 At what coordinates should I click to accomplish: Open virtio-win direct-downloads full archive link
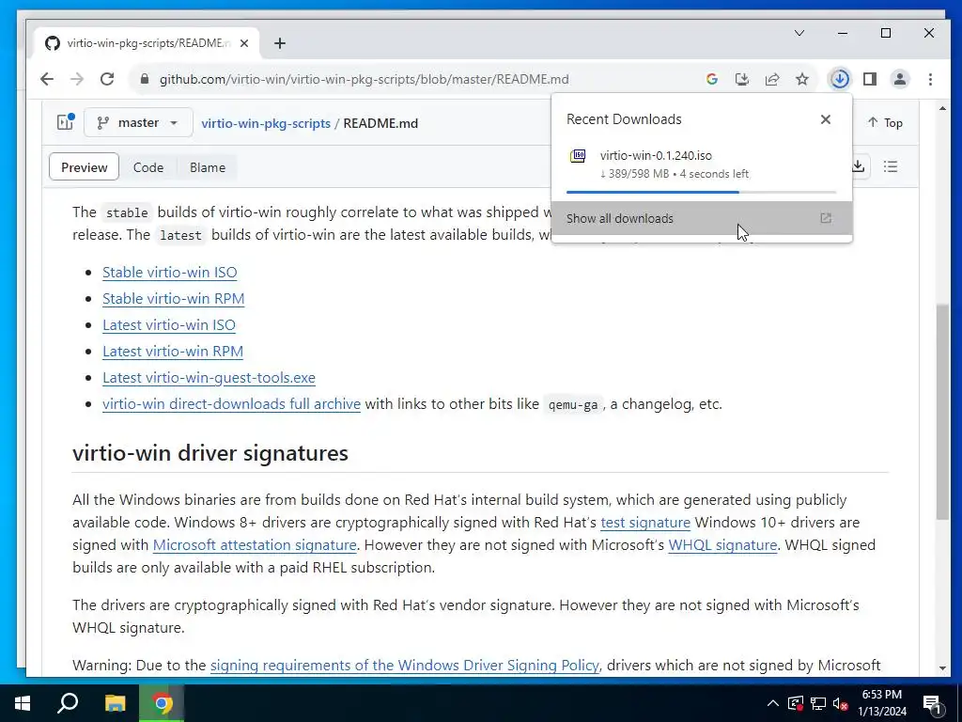click(231, 404)
